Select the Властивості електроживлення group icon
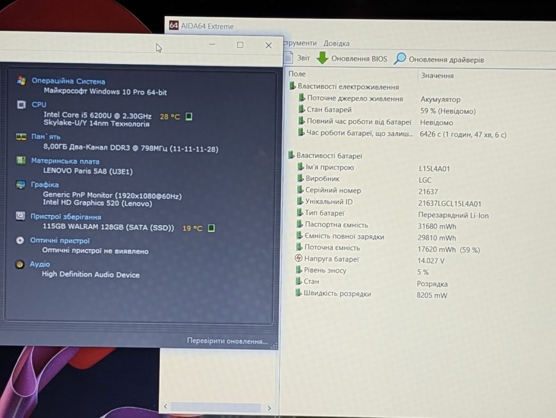The image size is (556, 418). click(292, 86)
